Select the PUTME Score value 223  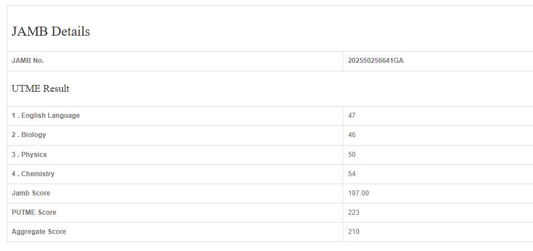coord(353,212)
